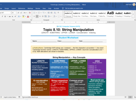Screen dimensions: 136x102
Task: Apply paragraph shading fill
Action: coord(54,16)
